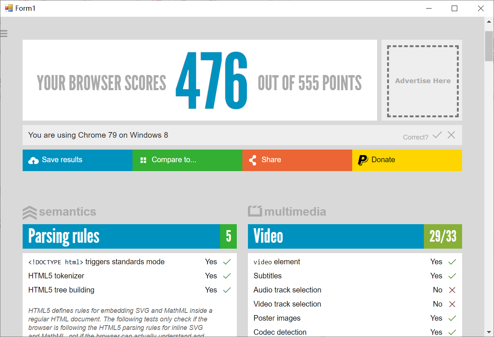
Task: Click the video element row label
Action: (x=277, y=262)
